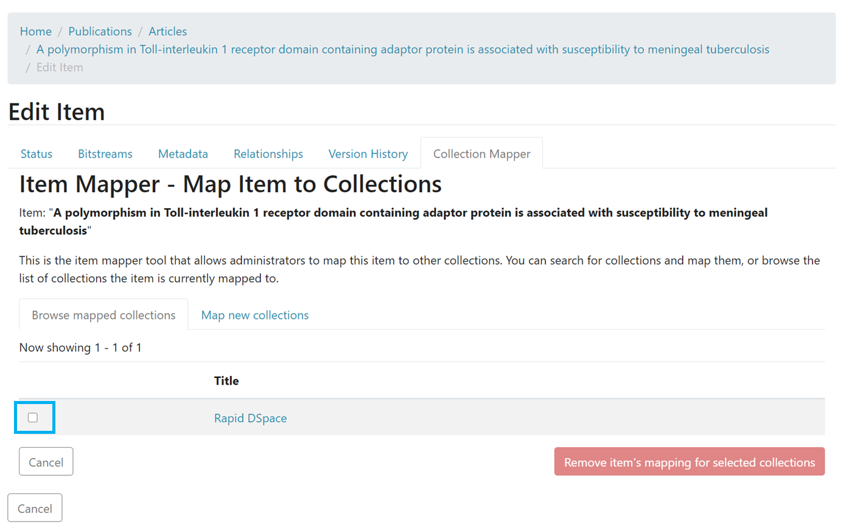Click the Edit Item breadcrumb text
Image resolution: width=846 pixels, height=530 pixels.
coord(60,68)
